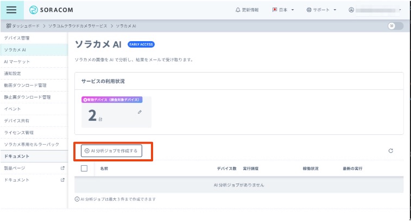Click the EARLY ACCESS badge
411x221 pixels.
pyautogui.click(x=141, y=44)
